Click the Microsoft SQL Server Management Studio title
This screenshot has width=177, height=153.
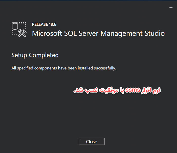pyautogui.click(x=98, y=33)
